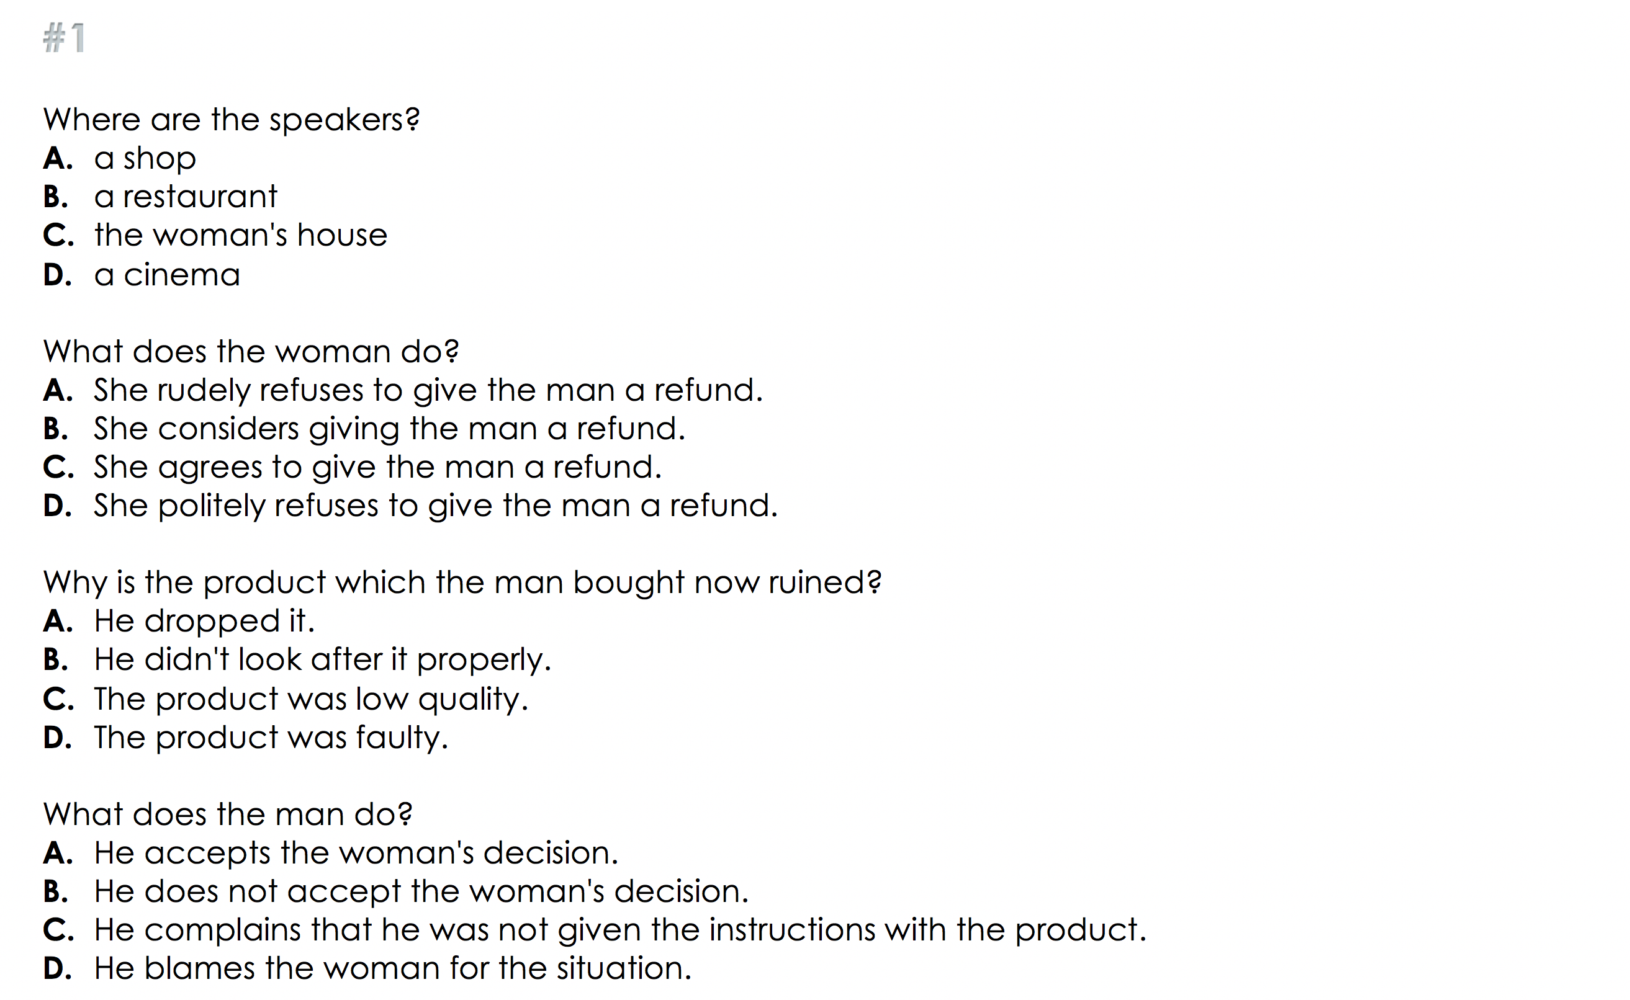Select 'She considers giving the man a refund'

click(x=389, y=429)
